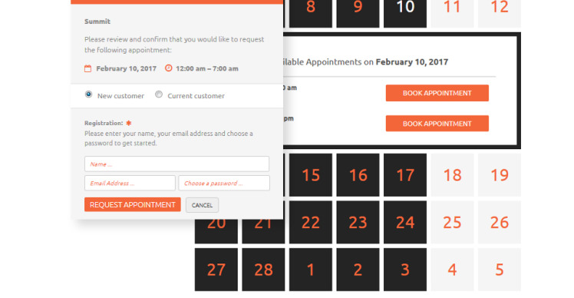Submit with the Request Appointment button

133,204
